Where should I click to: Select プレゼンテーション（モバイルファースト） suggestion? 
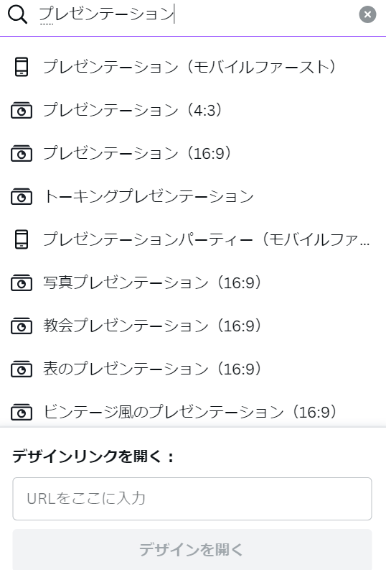pos(193,67)
